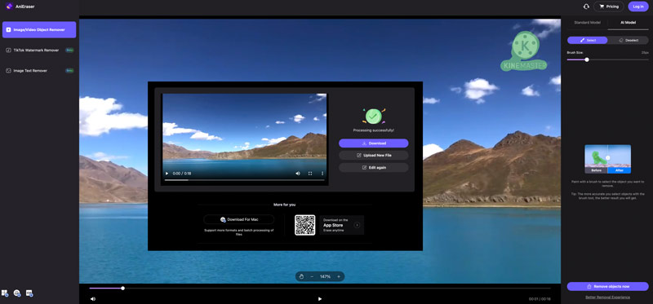Play the main editor video
653x304 pixels.
tap(320, 298)
